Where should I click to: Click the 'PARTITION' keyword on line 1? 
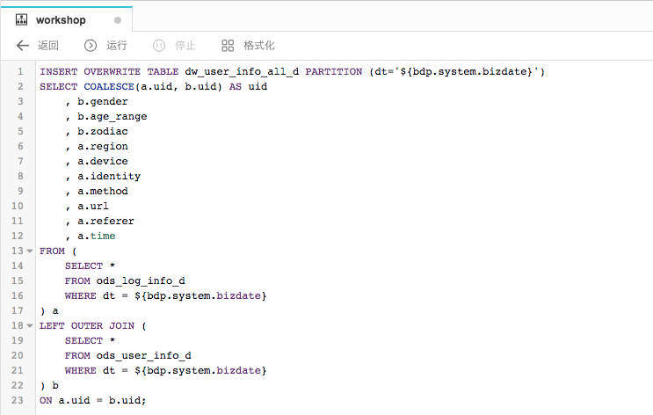pos(334,72)
